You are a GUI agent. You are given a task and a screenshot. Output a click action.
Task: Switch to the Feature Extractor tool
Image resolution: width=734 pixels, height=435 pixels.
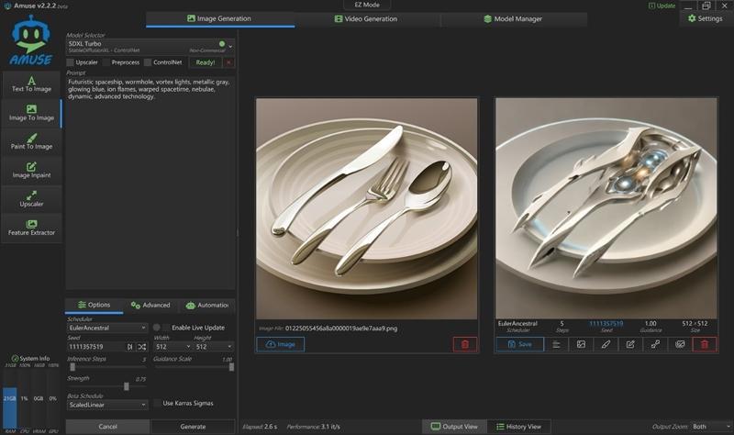(31, 228)
